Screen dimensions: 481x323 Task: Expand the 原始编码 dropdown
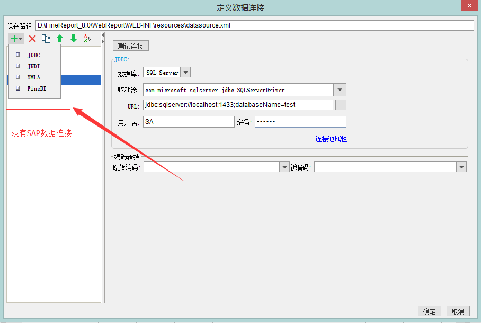(284, 167)
